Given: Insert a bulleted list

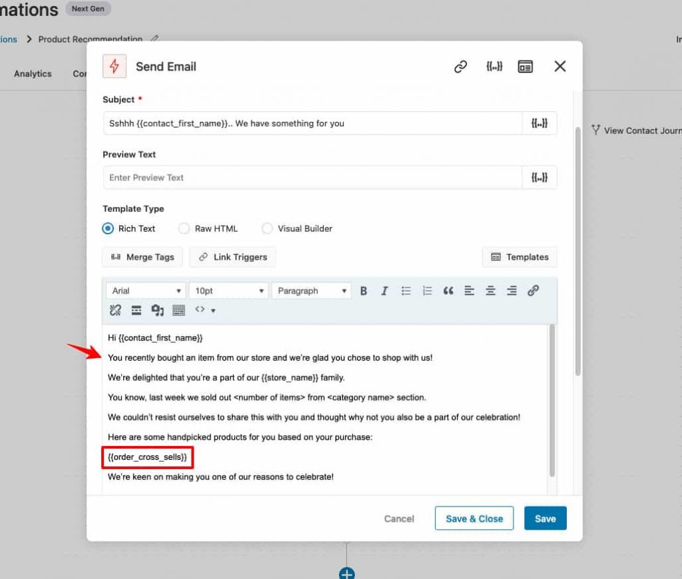Looking at the screenshot, I should 406,291.
